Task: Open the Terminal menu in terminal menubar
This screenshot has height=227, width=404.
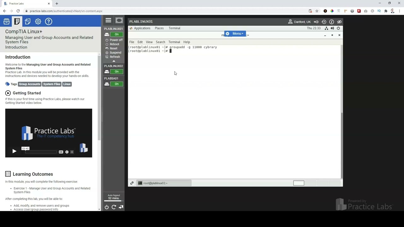Action: (x=174, y=42)
